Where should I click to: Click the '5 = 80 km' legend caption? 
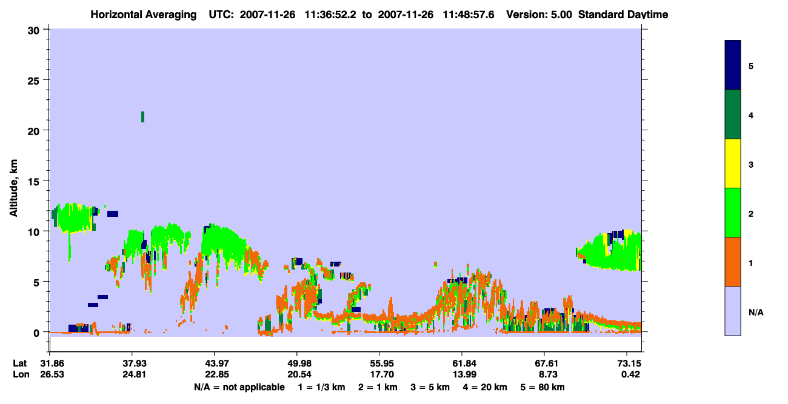tap(543, 387)
